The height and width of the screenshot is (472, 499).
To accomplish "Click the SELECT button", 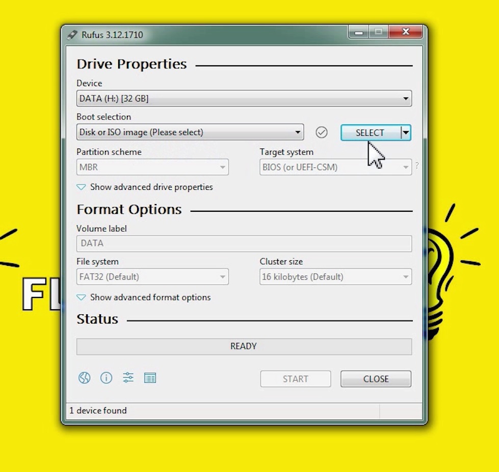I will (x=371, y=133).
